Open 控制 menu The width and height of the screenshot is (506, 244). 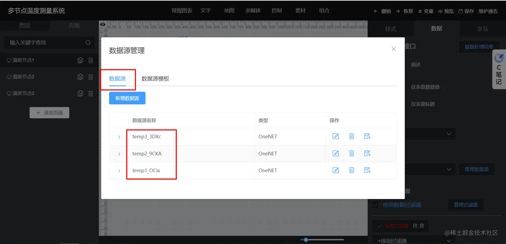click(x=277, y=11)
